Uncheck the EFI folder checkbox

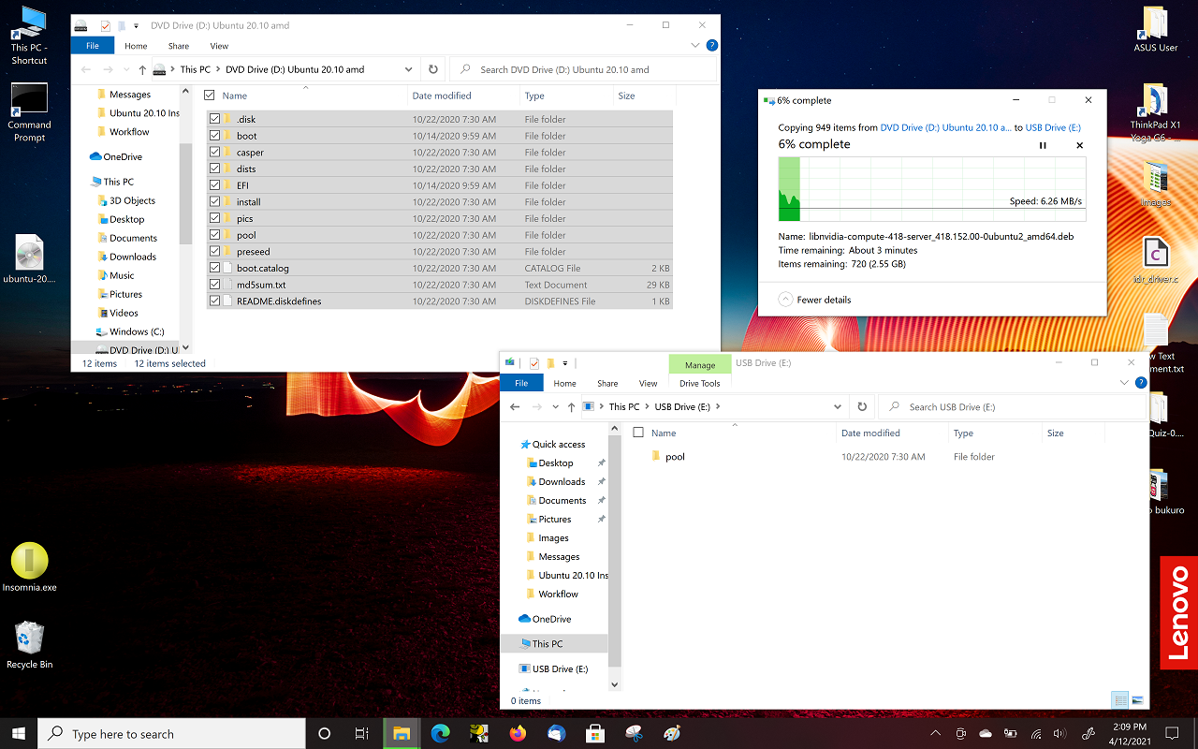(215, 185)
